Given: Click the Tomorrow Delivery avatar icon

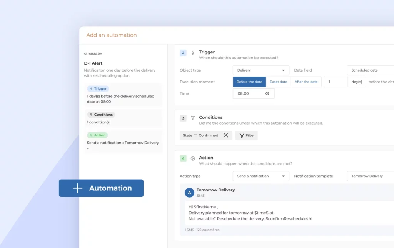Looking at the screenshot, I should click(x=189, y=193).
